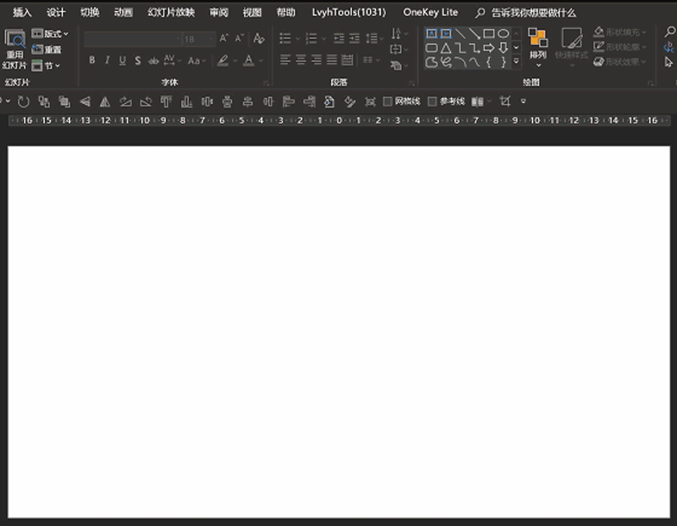Expand the shapes gallery more arrow
Screen dimensions: 677x526
coord(516,62)
